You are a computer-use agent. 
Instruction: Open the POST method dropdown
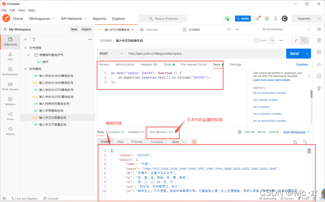pos(111,54)
